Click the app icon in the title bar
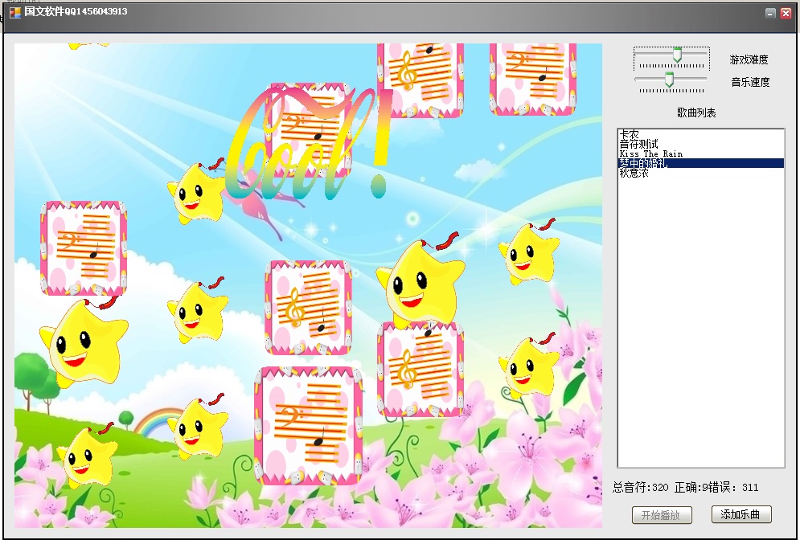Screen dimensions: 800x544 15,12
